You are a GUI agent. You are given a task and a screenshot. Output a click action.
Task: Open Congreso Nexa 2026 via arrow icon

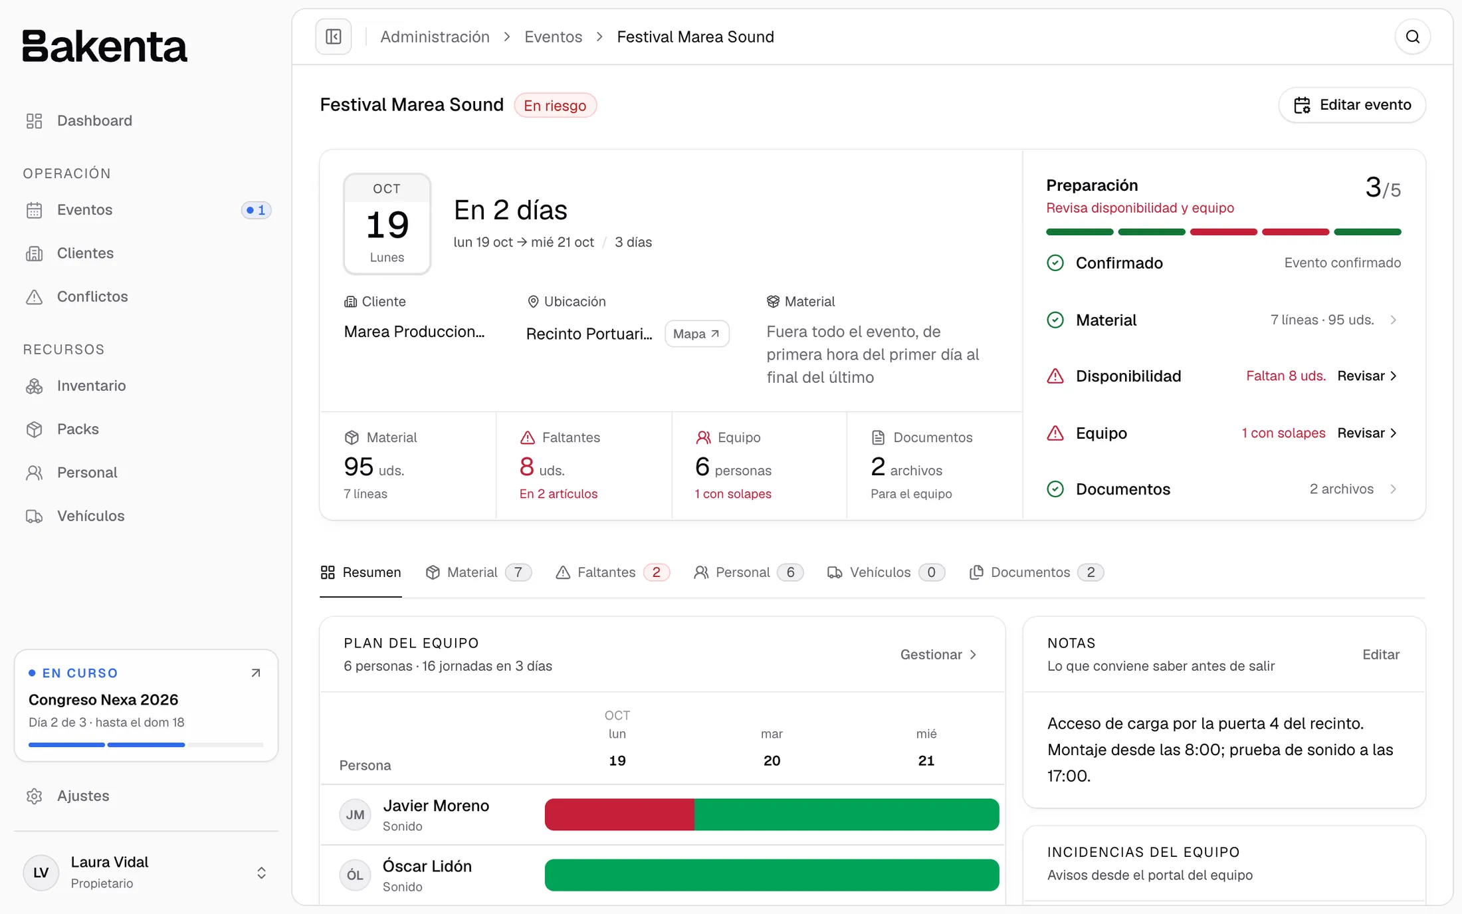tap(256, 673)
